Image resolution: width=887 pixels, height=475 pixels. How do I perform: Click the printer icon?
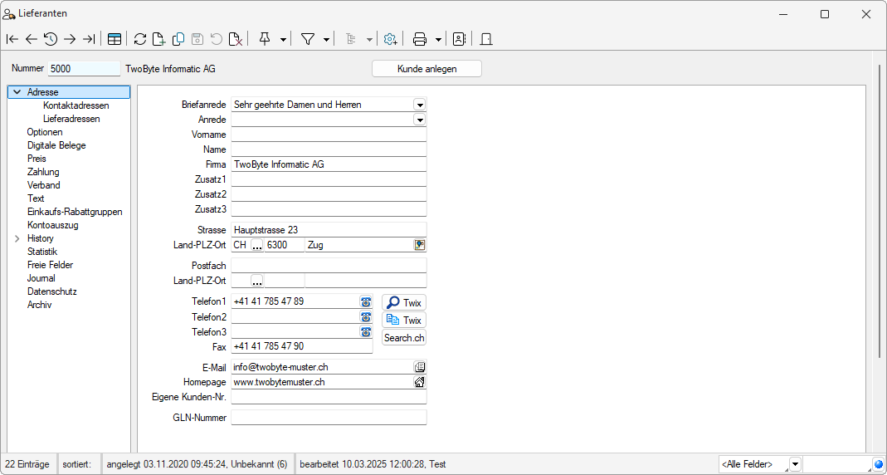click(420, 39)
